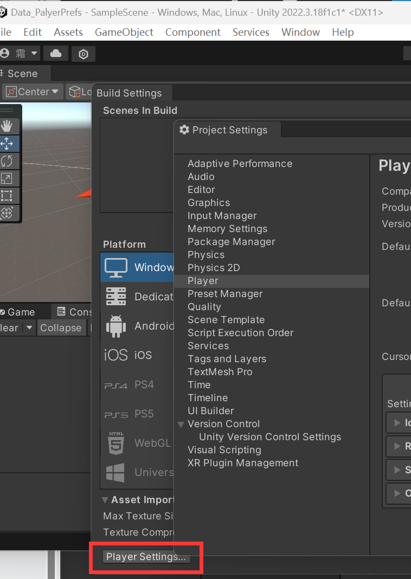
Task: Select the Windows platform row
Action: (137, 267)
